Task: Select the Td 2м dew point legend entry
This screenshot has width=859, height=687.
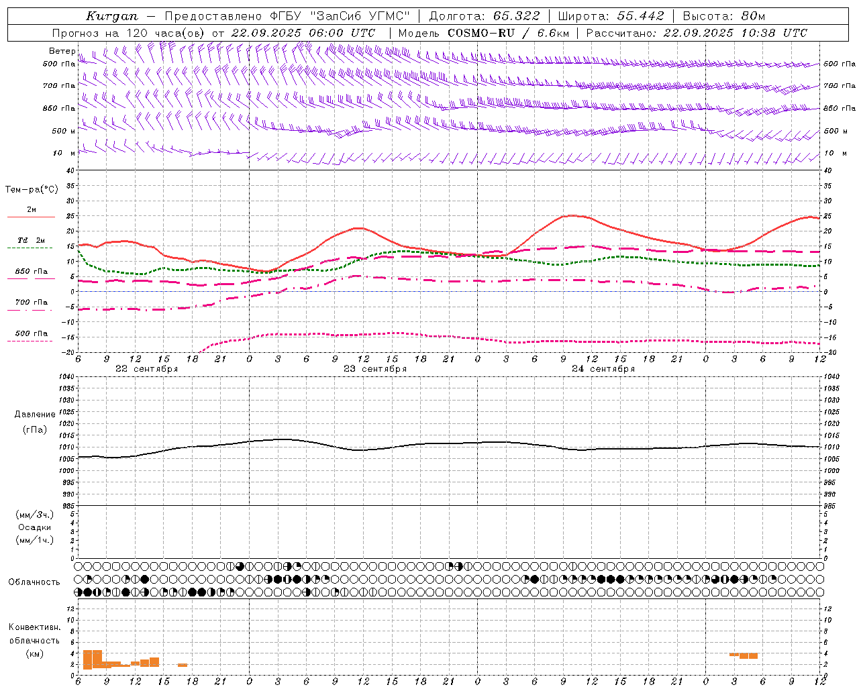Action: tap(32, 240)
